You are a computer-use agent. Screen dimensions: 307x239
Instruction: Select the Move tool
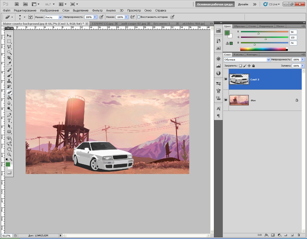(9, 36)
